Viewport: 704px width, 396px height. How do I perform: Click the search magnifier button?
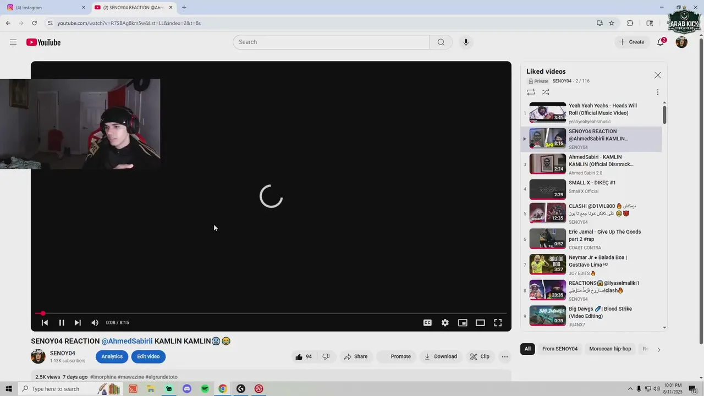[x=441, y=42]
